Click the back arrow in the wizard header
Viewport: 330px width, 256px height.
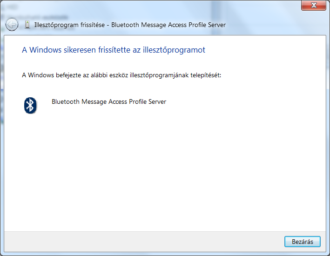(12, 25)
